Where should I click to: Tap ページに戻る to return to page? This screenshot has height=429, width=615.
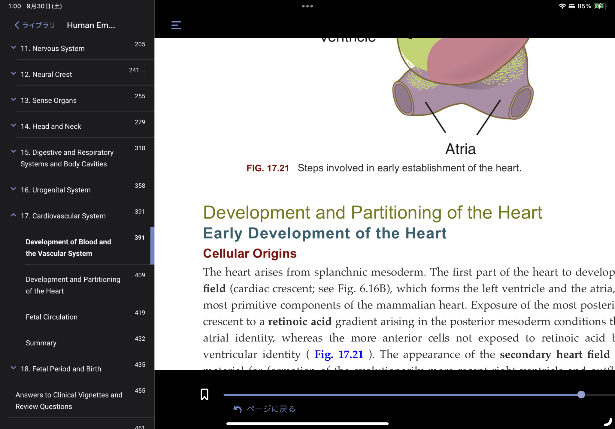pyautogui.click(x=271, y=409)
